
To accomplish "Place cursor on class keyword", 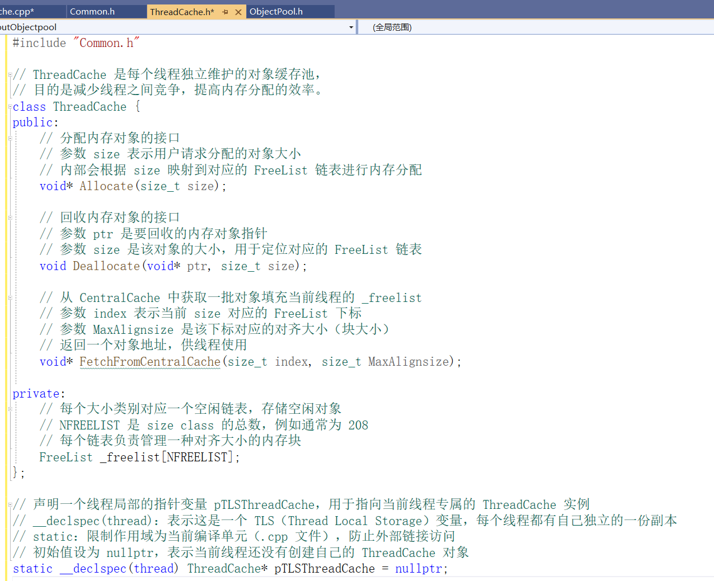I will tap(29, 107).
